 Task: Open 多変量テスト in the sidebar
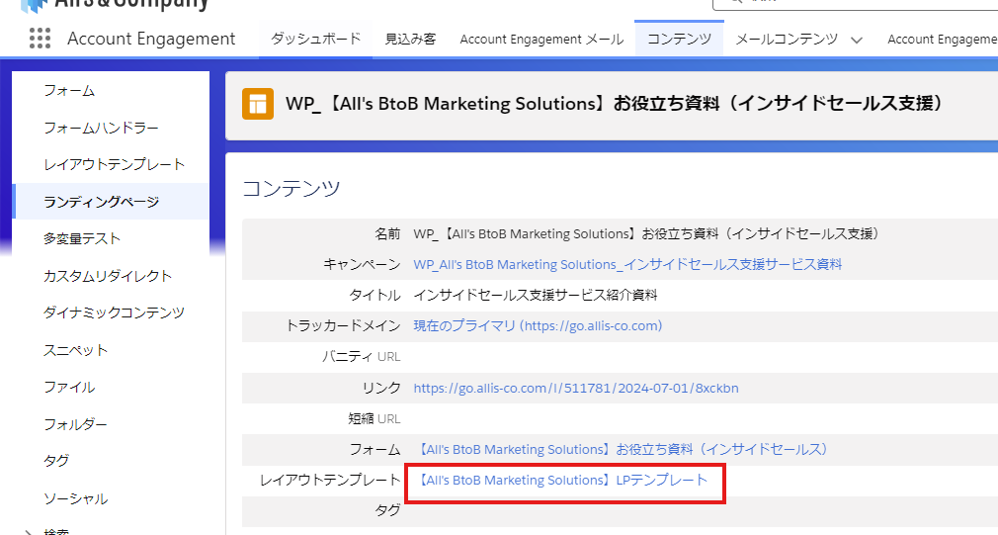pos(82,238)
